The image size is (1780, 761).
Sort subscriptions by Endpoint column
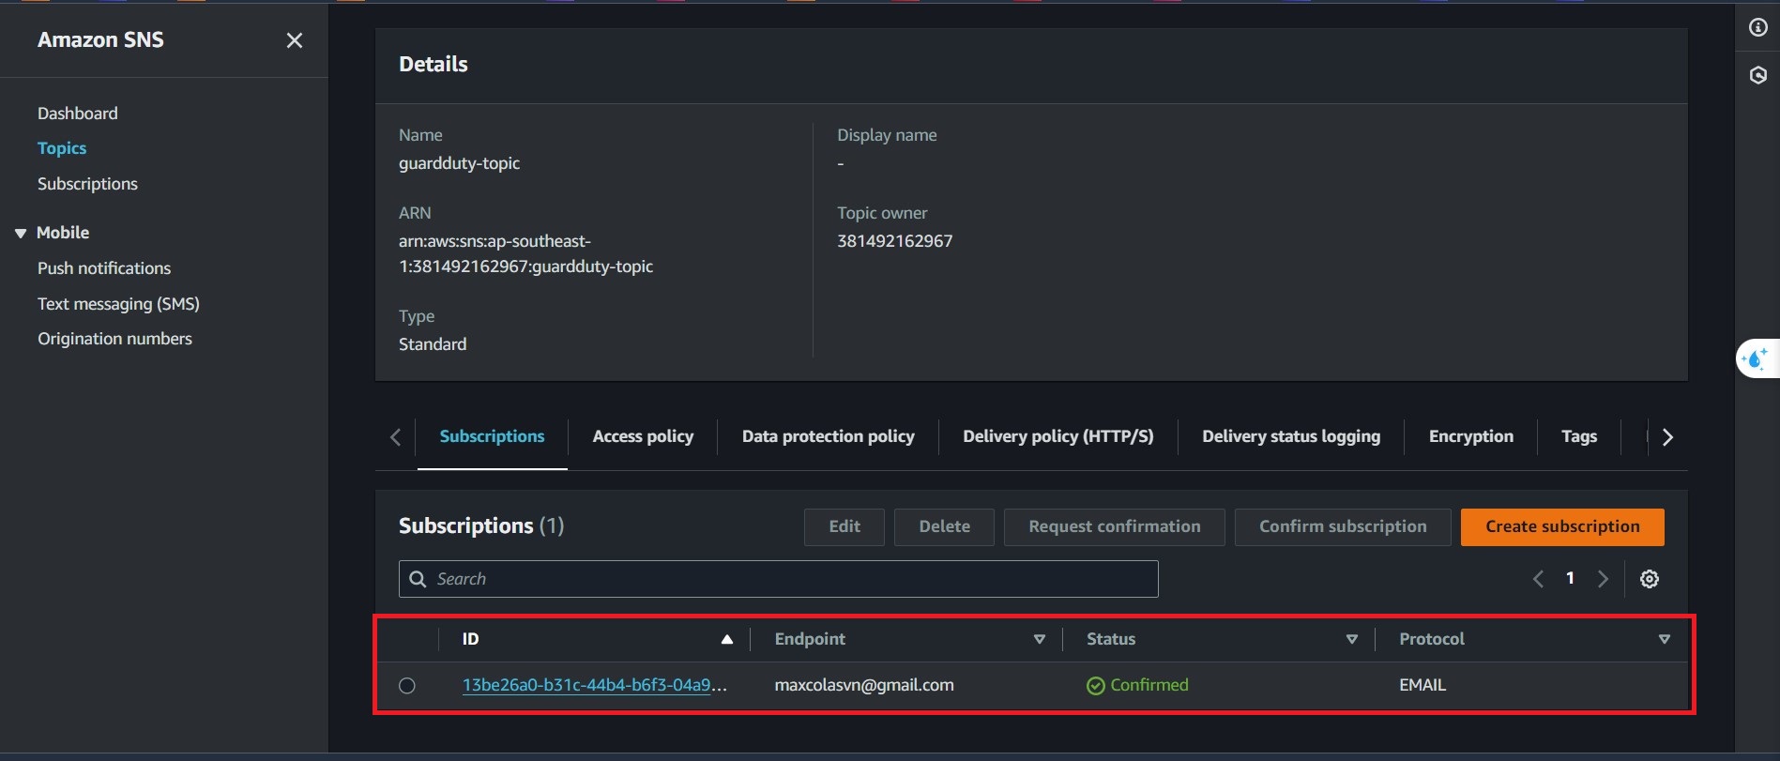[x=1039, y=639]
